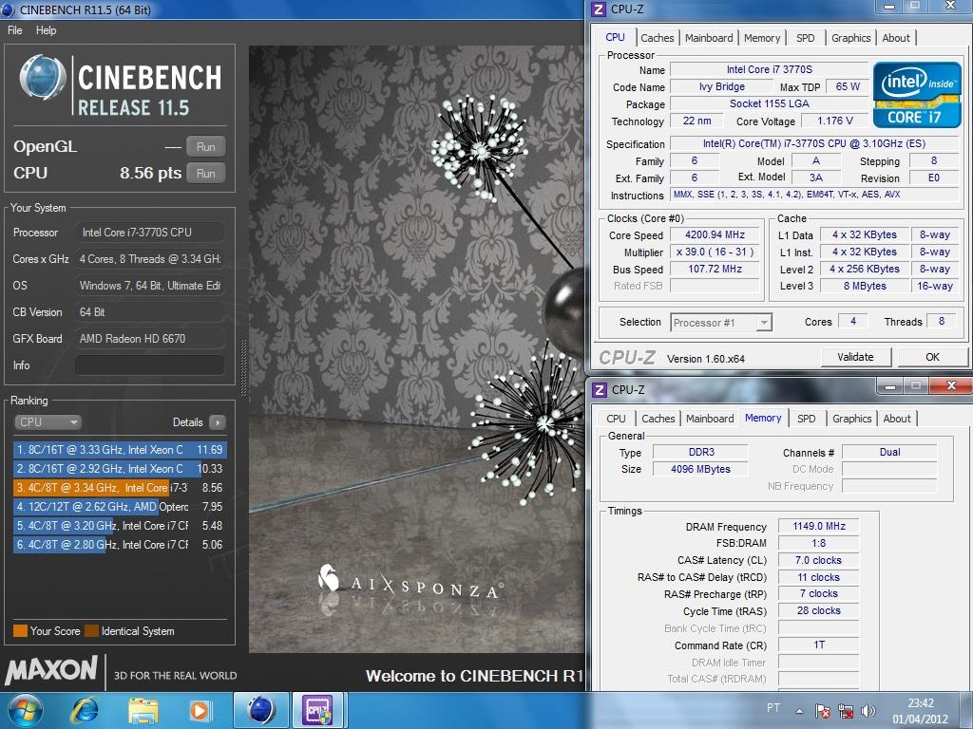Select SPD tab in lower CPU-Z window
973x729 pixels.
[x=807, y=419]
